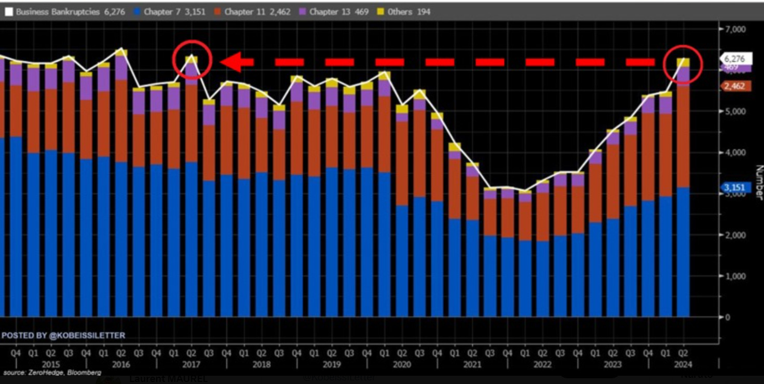
Task: Click the red circle around Q2 2017 peak
Action: 192,60
